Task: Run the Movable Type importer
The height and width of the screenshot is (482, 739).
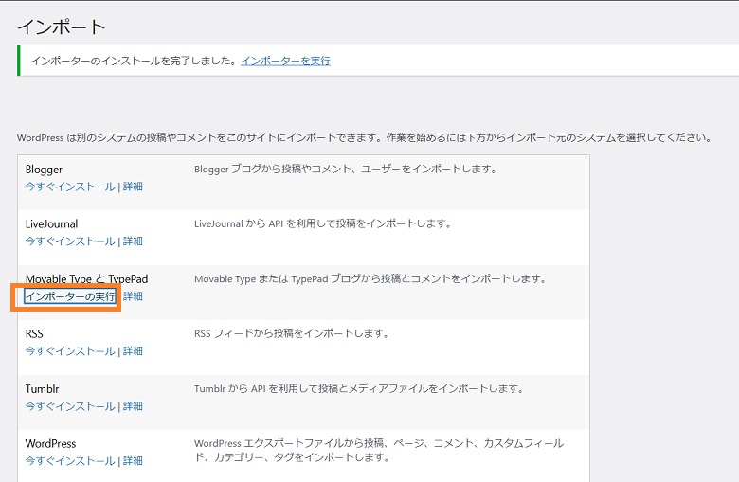Action: point(70,296)
